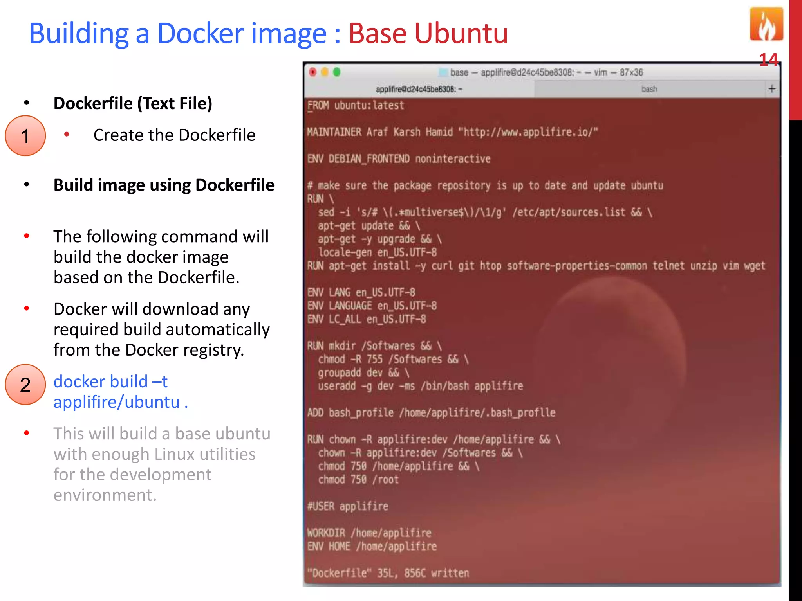
Task: Select the applifire@d24c45be8308 terminal tab
Action: (x=419, y=89)
